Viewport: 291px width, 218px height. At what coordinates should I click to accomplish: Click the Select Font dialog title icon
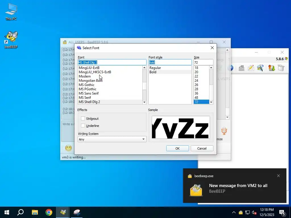tap(79, 48)
